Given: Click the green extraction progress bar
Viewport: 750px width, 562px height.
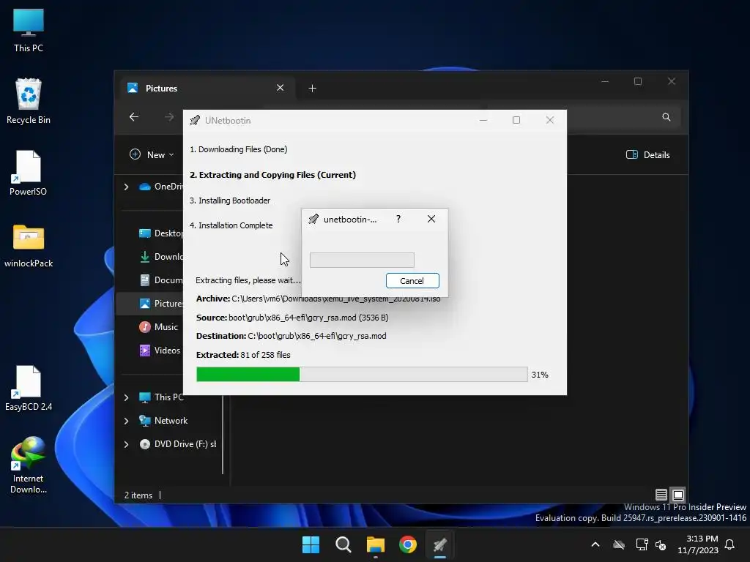Looking at the screenshot, I should point(362,374).
